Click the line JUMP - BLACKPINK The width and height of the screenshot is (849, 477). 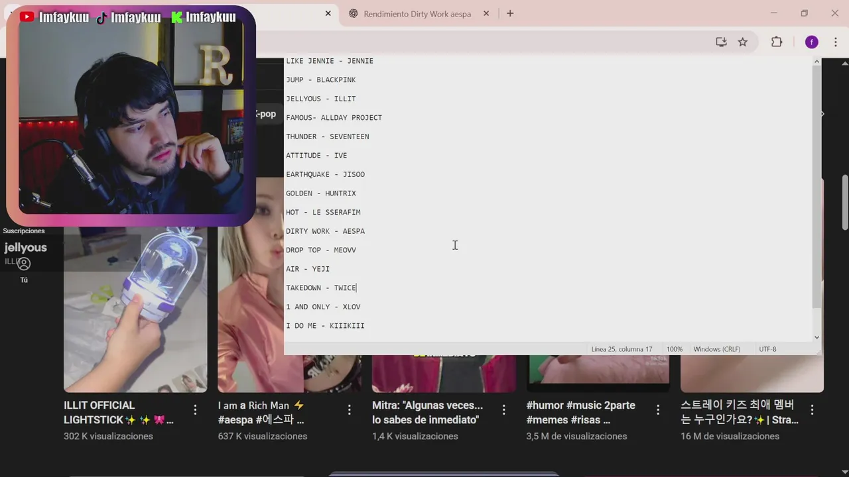point(321,80)
